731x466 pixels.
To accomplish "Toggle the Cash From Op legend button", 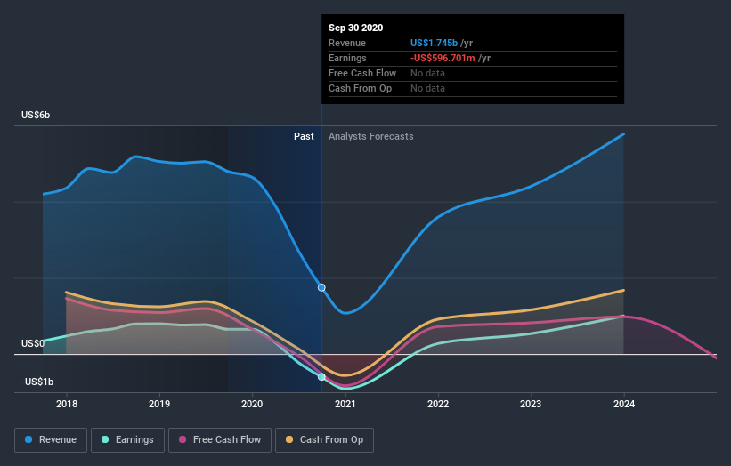I will coord(324,440).
